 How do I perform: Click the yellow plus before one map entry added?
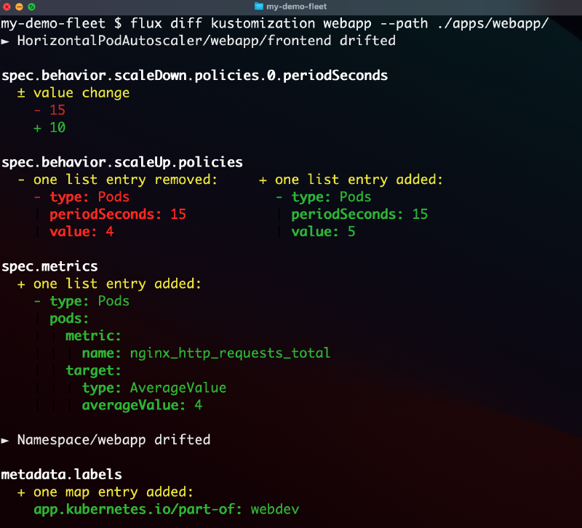pos(21,492)
